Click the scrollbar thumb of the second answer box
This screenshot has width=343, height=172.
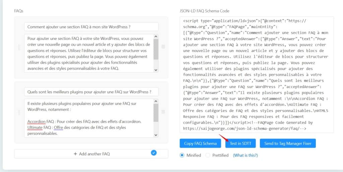156,113
